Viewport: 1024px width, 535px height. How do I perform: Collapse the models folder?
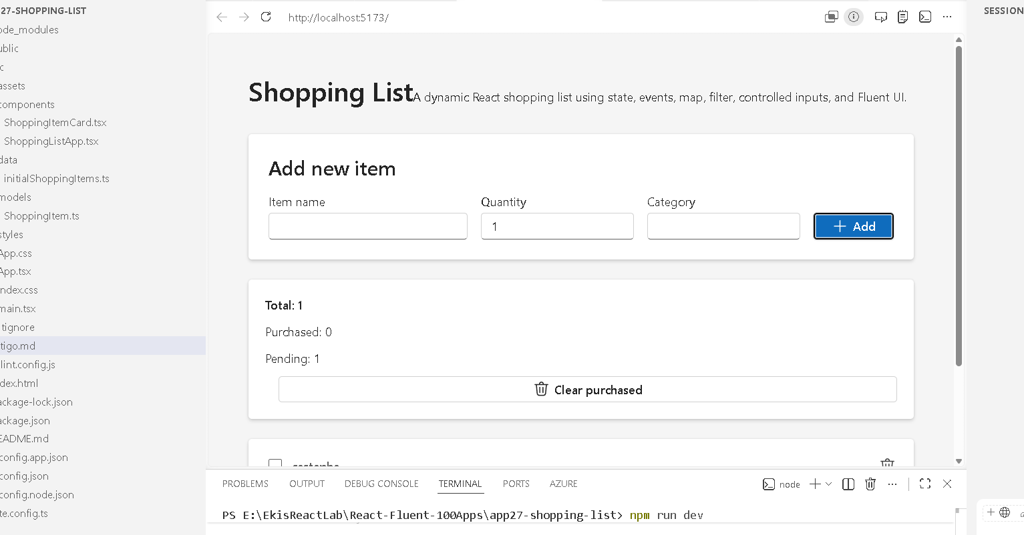click(x=15, y=197)
